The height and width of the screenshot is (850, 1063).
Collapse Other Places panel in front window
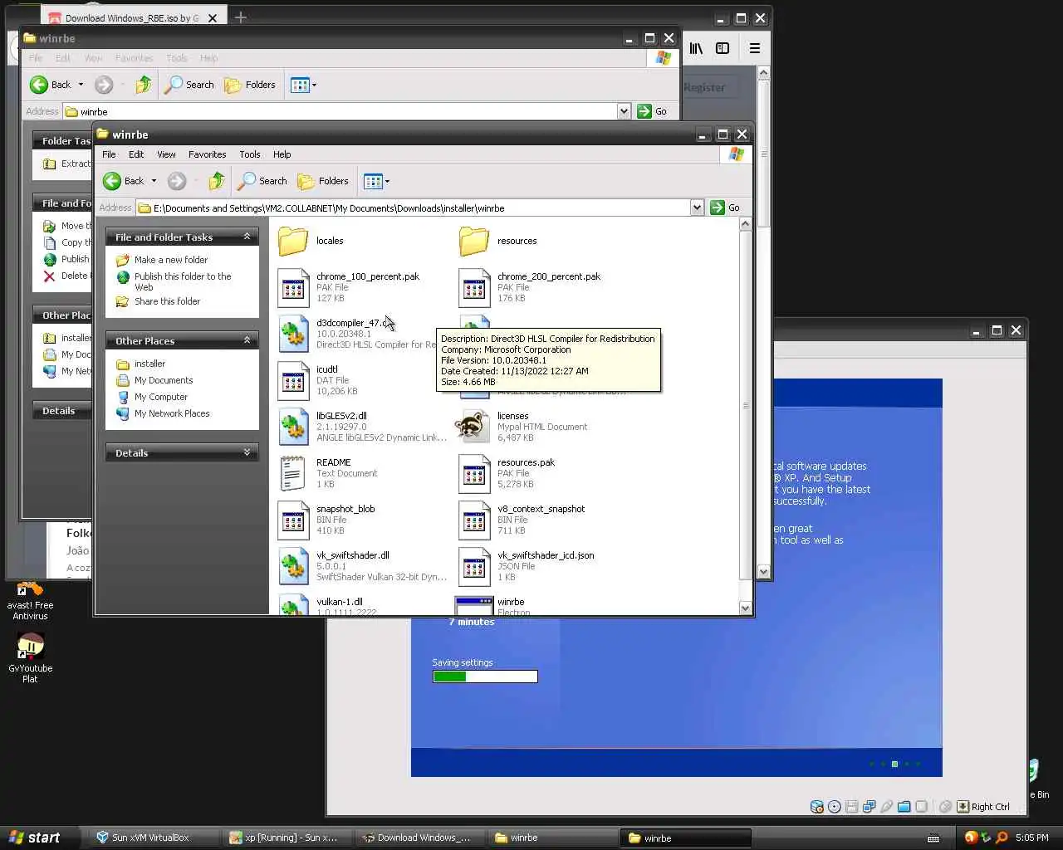247,340
